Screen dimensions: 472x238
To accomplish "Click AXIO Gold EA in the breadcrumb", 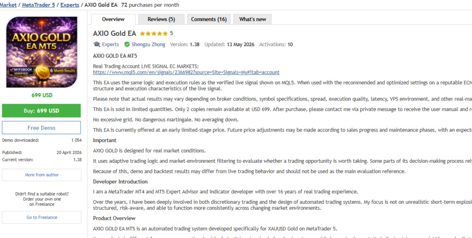I will click(101, 5).
